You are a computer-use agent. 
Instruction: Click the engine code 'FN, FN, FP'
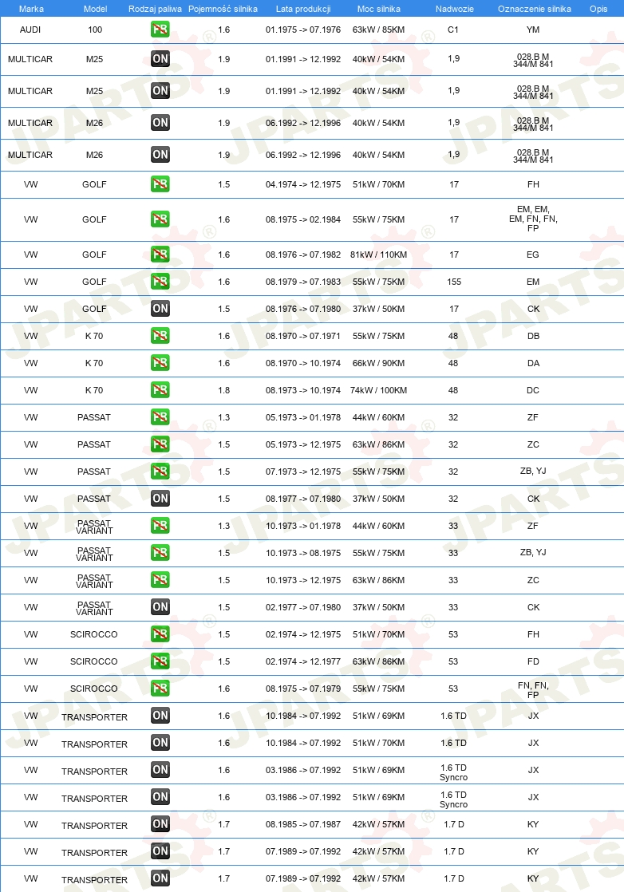point(533,690)
